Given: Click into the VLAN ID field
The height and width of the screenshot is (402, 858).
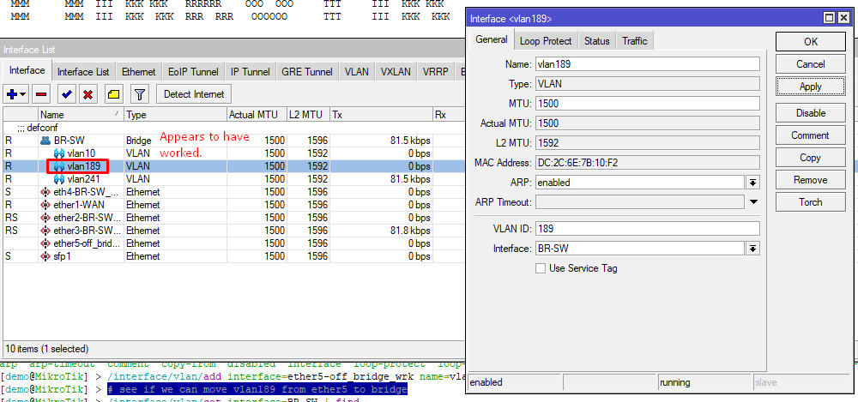Looking at the screenshot, I should point(647,229).
